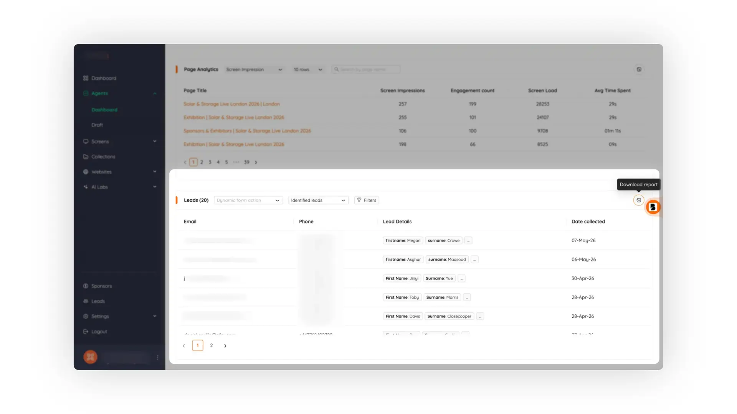Screen dimensions: 737x414
Task: Open Sponsors & Exhibitors page title link
Action: 247,131
